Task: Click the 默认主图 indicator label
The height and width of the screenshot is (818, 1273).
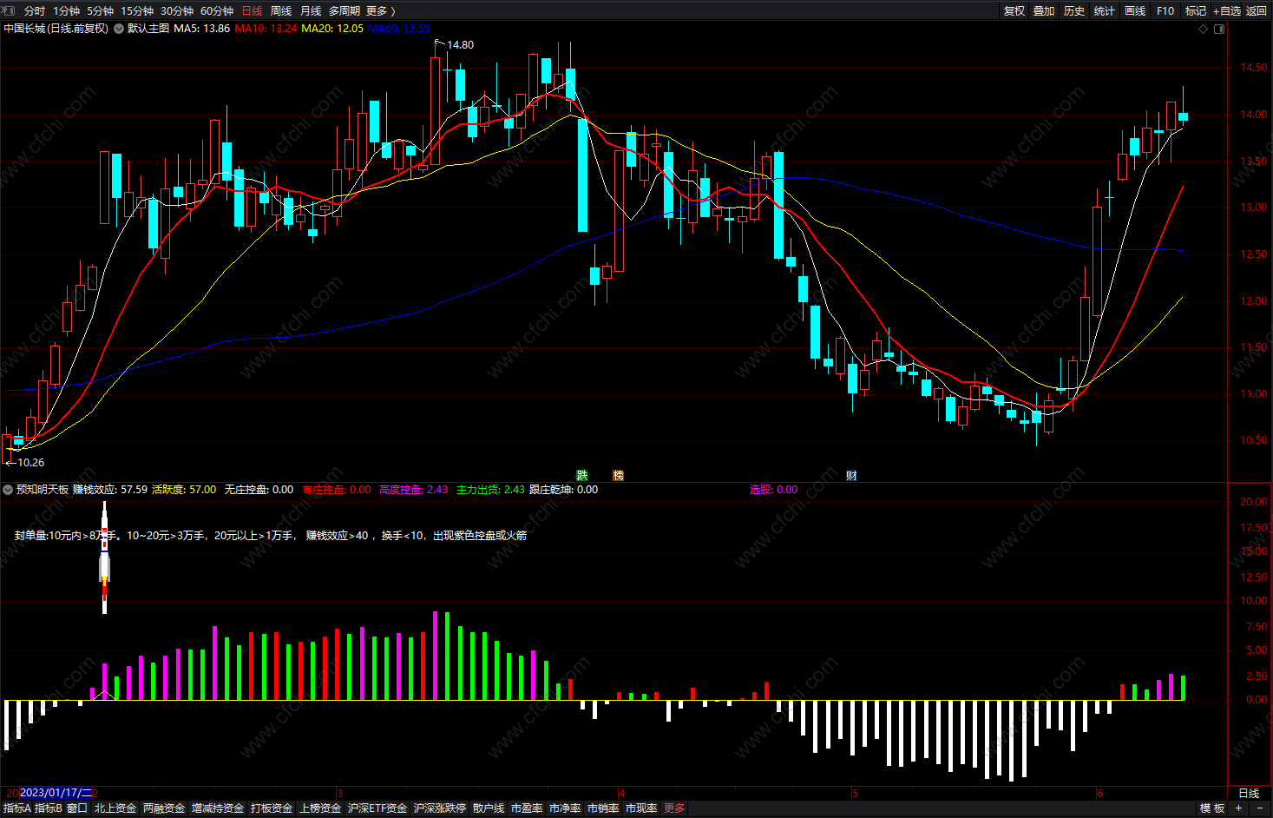Action: pyautogui.click(x=148, y=29)
